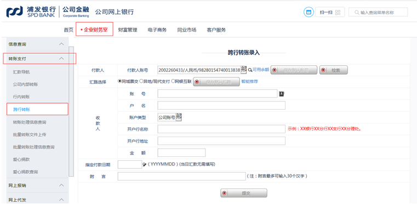
Task: Click the search magnifier in menu search box
Action: [x=357, y=12]
